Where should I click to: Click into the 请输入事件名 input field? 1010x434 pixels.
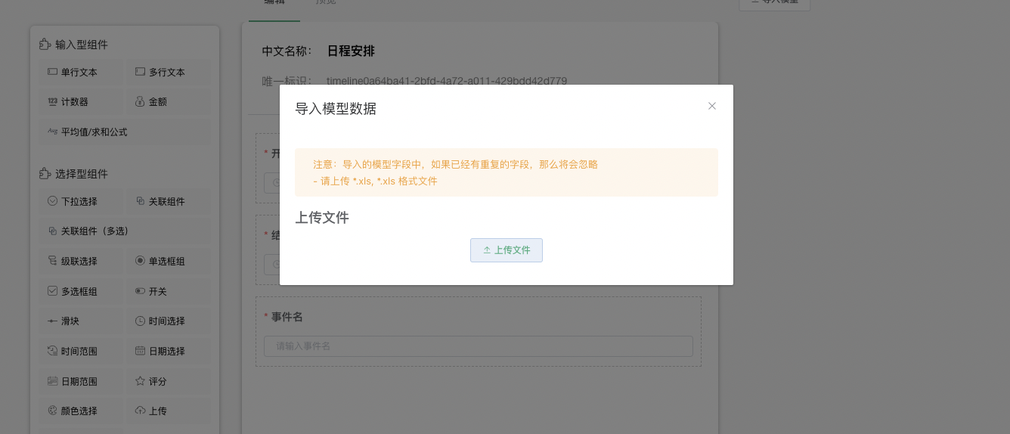point(478,346)
